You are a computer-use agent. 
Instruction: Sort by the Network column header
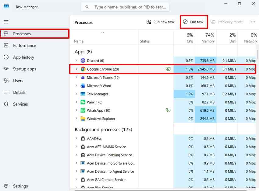248,37
